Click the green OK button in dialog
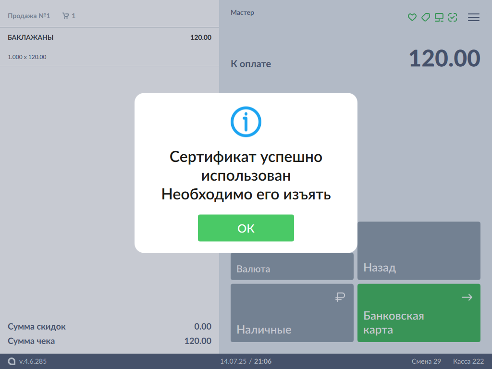The image size is (492, 369). coord(246,228)
